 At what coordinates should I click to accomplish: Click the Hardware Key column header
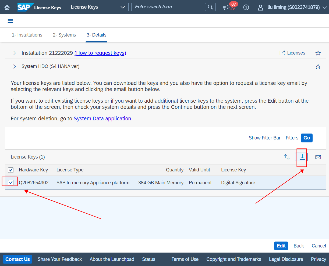[x=33, y=170]
